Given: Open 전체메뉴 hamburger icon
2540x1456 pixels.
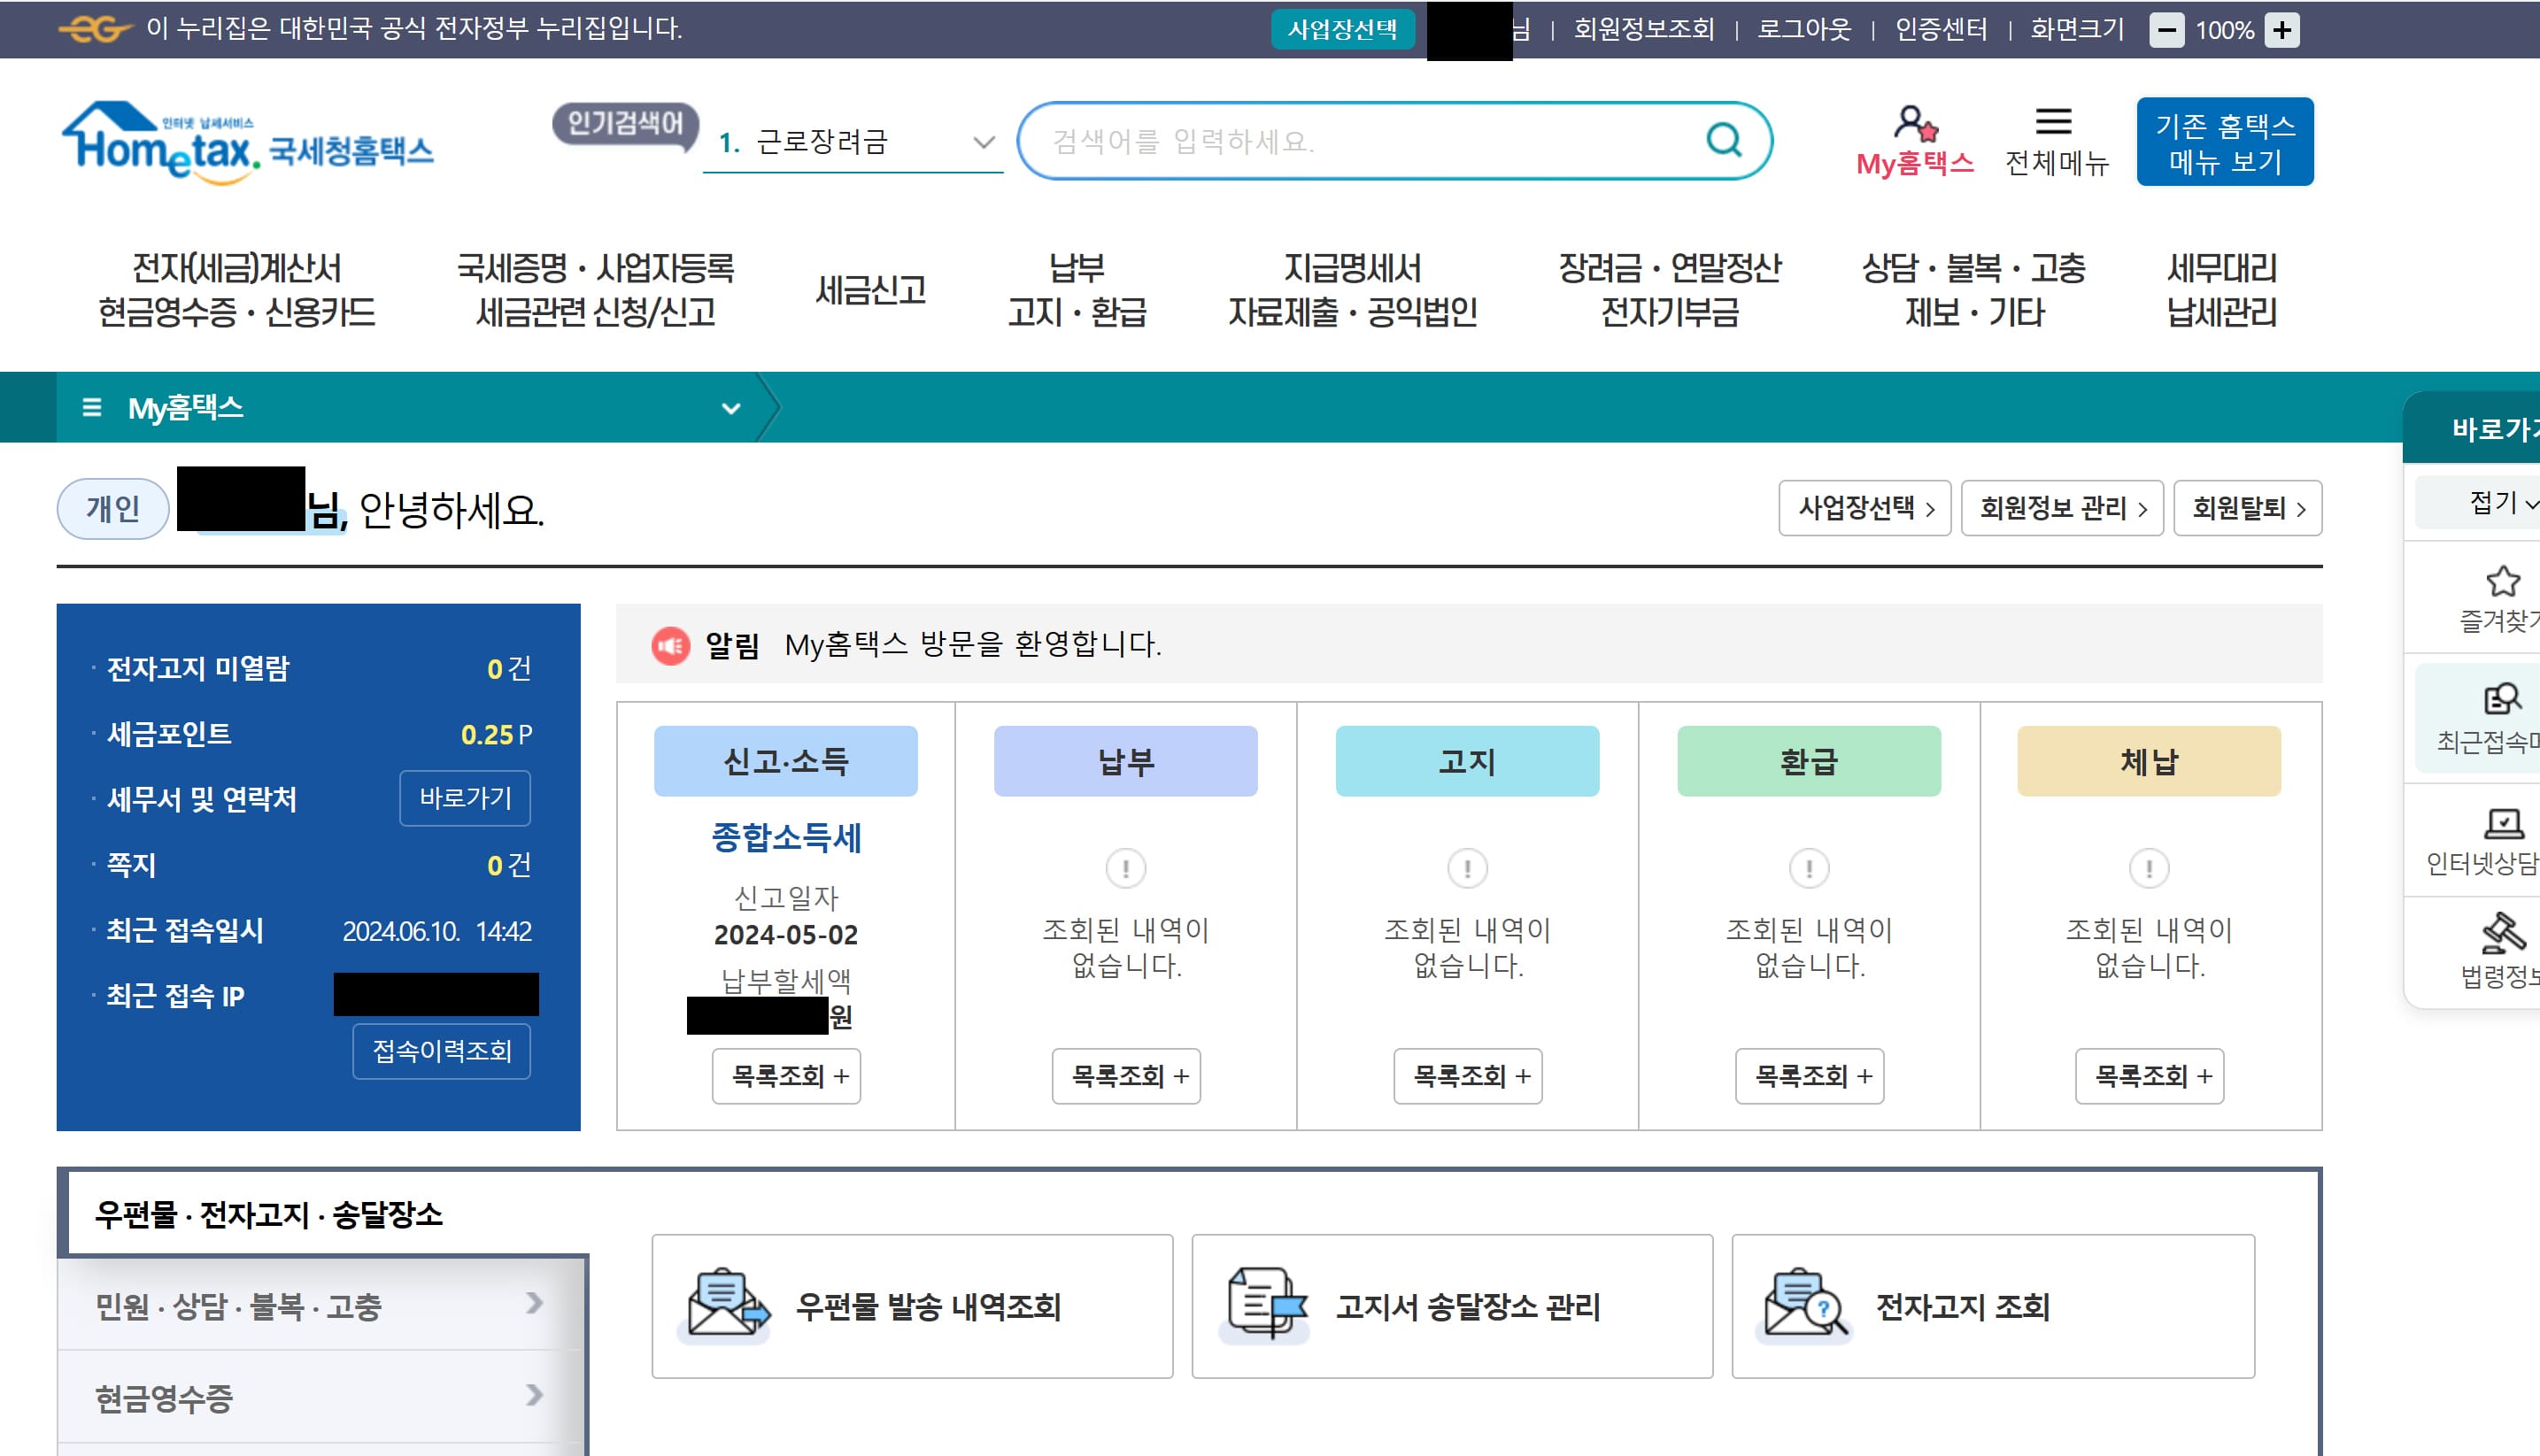Looking at the screenshot, I should (x=2055, y=122).
